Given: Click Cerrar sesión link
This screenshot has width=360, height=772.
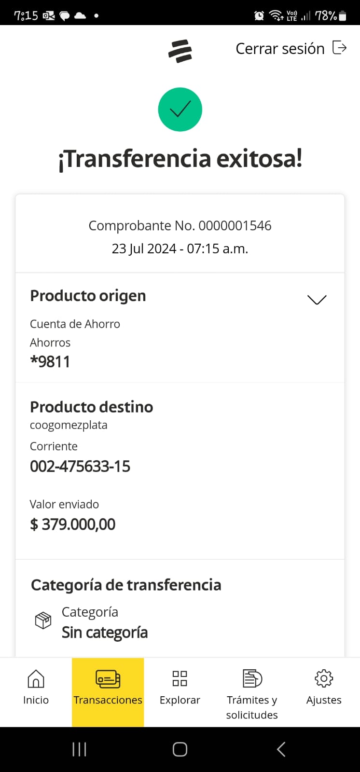Looking at the screenshot, I should (280, 48).
